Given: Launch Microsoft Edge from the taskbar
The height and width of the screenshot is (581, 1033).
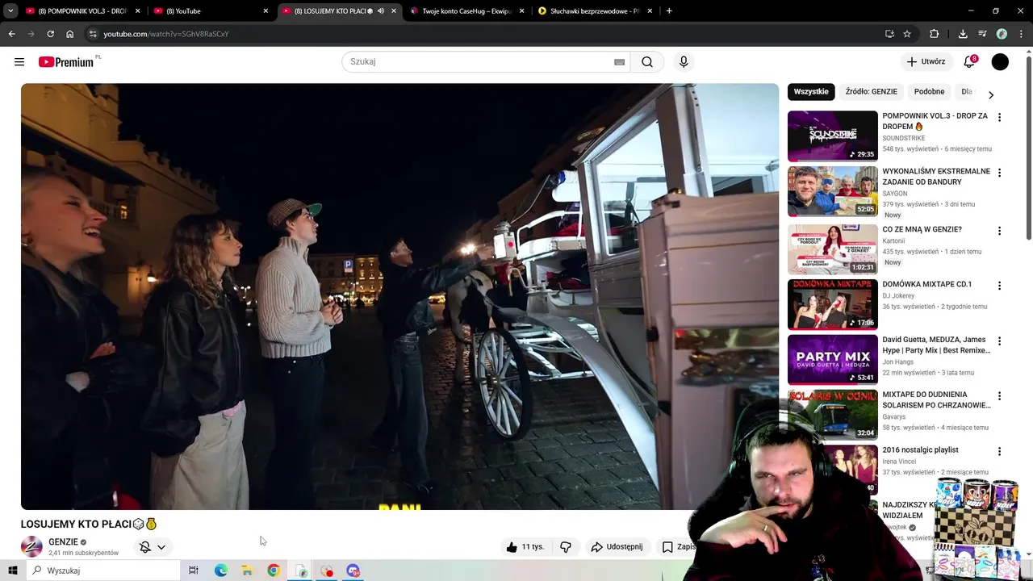Looking at the screenshot, I should (x=220, y=571).
